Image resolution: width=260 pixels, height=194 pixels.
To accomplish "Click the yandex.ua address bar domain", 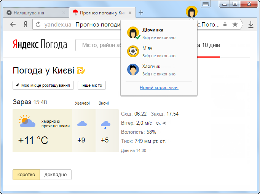I will tap(58, 24).
